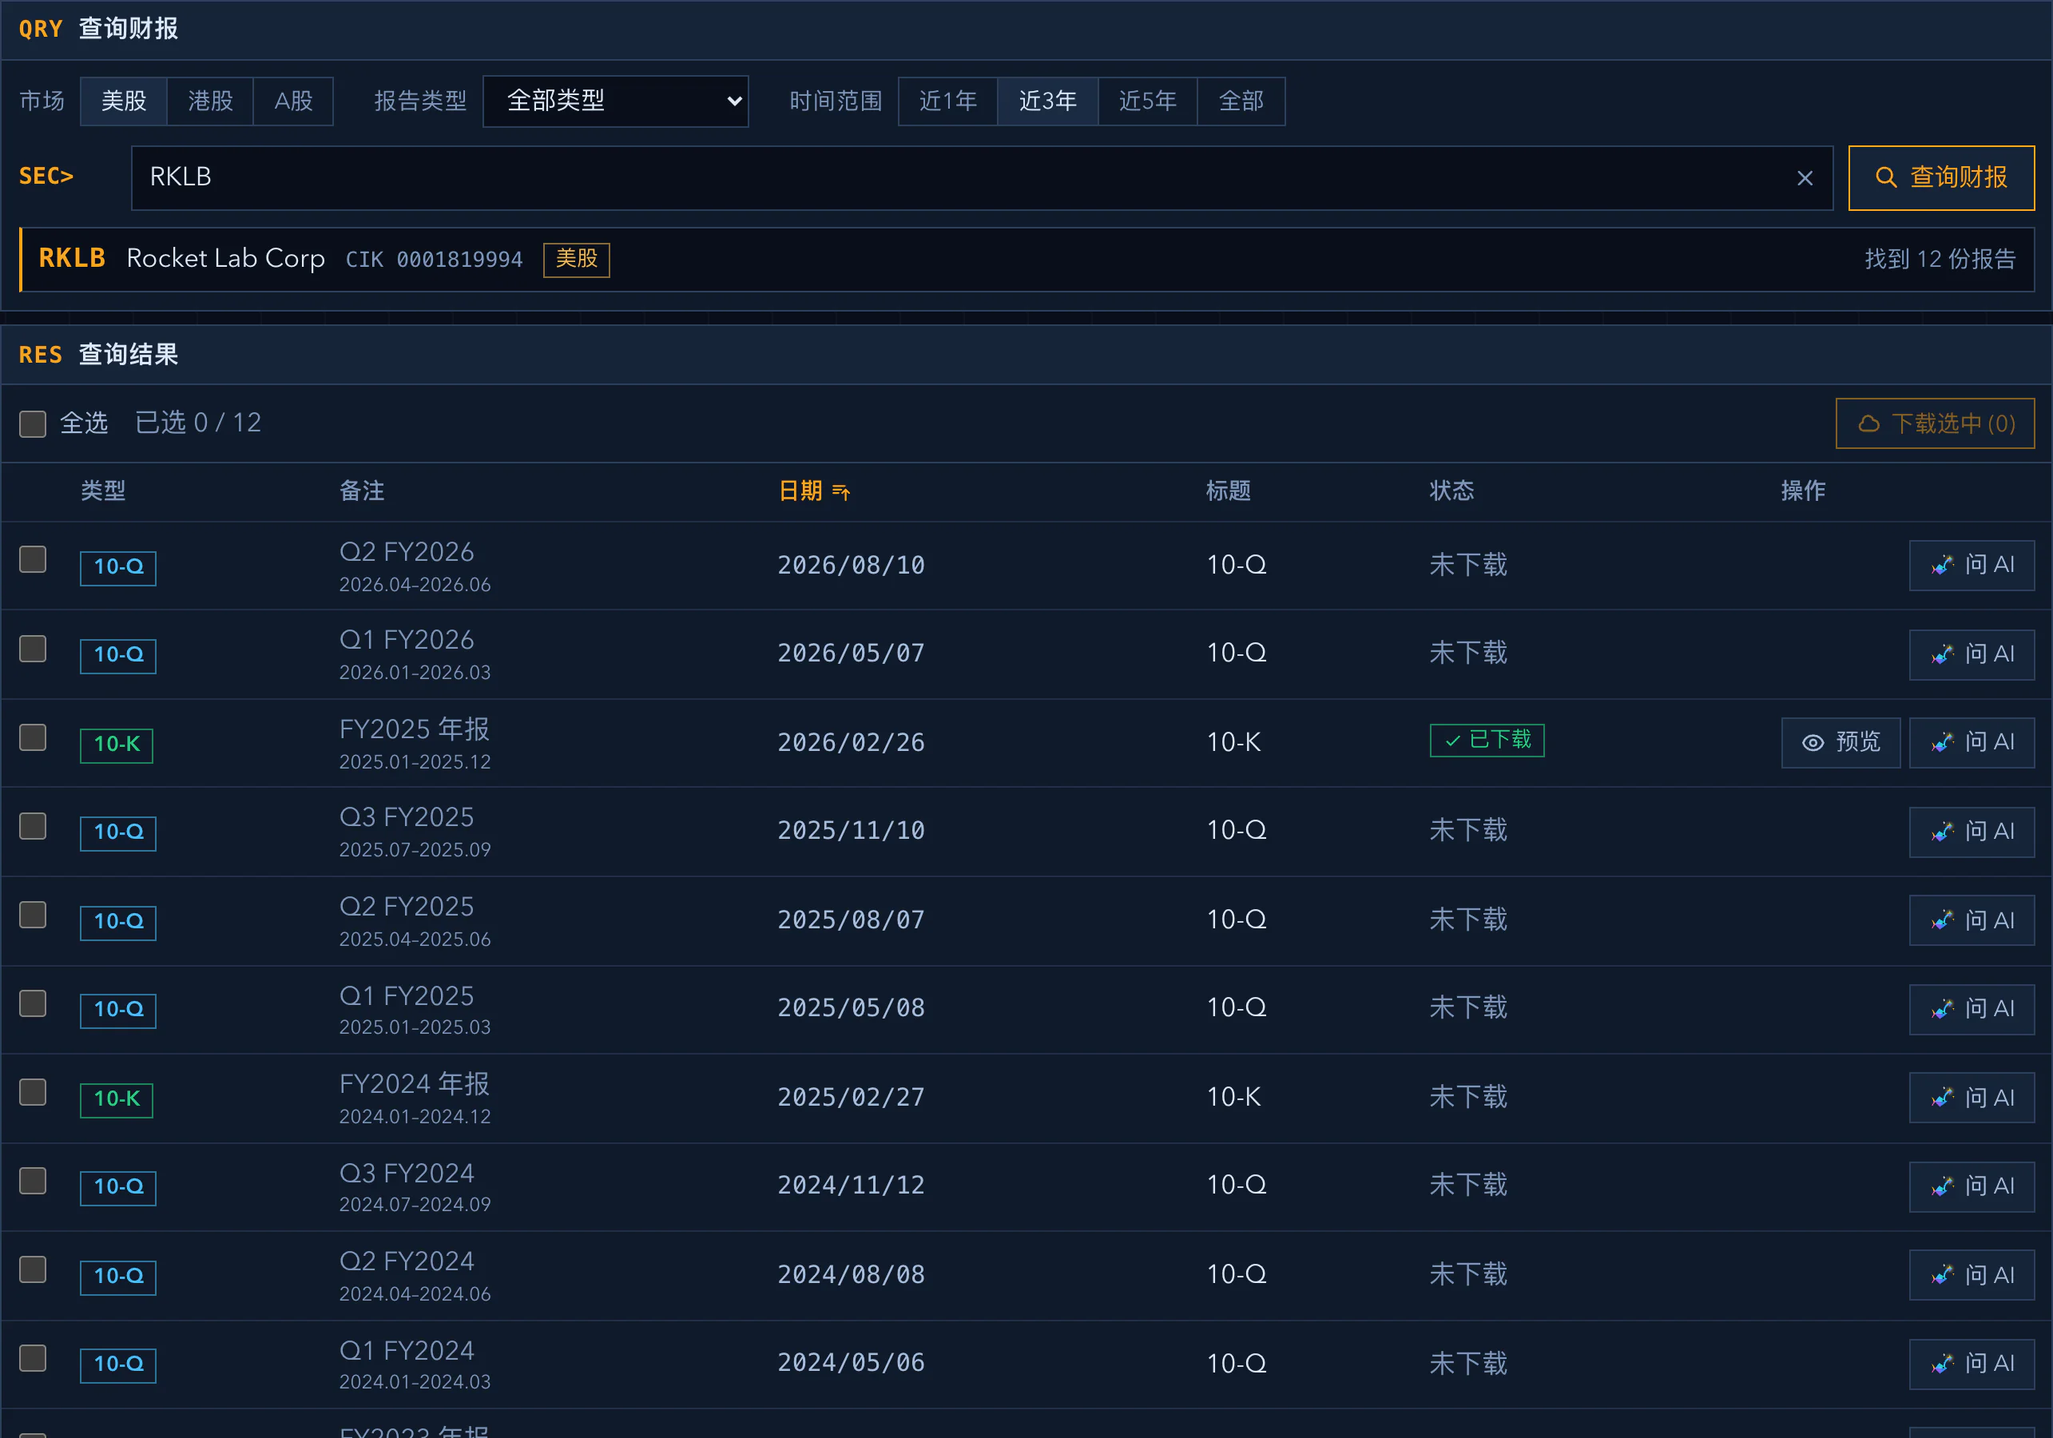Click the 类型 column header

[103, 491]
